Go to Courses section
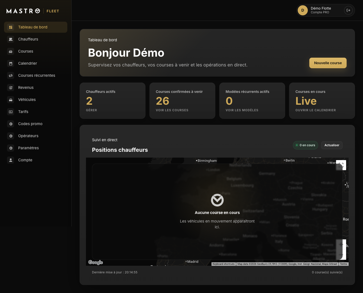This screenshot has width=363, height=293. pos(36,51)
